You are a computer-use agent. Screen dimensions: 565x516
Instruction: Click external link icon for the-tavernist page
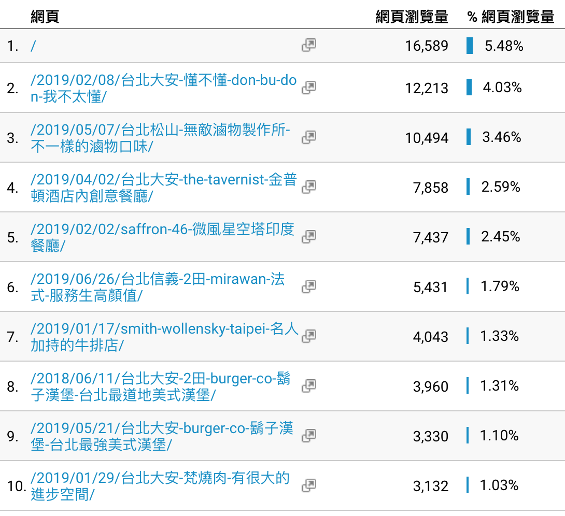point(309,187)
